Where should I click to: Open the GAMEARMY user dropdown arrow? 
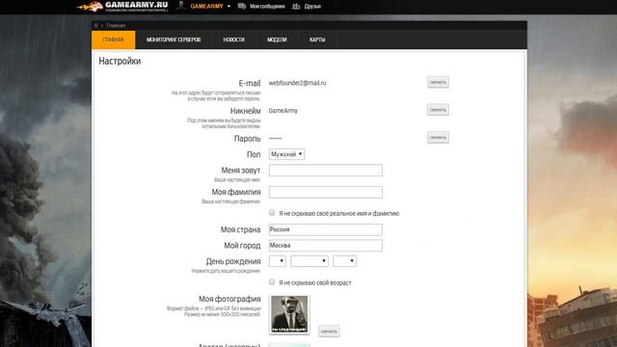click(x=228, y=7)
